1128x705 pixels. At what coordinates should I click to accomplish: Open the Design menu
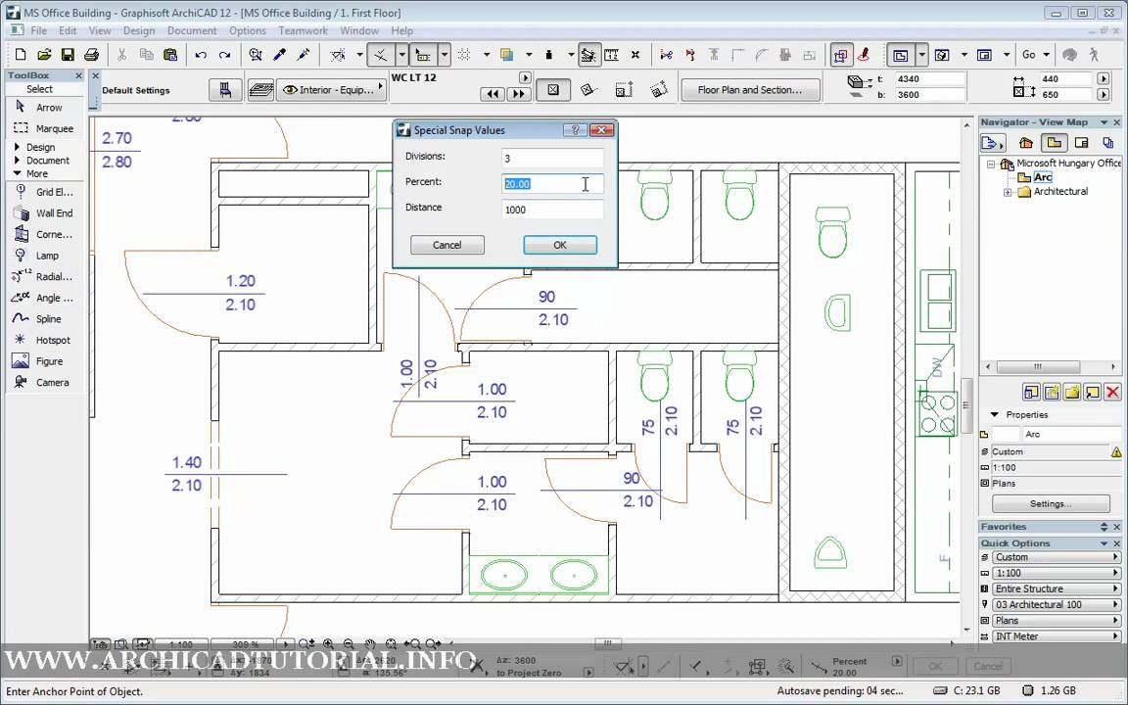point(139,30)
